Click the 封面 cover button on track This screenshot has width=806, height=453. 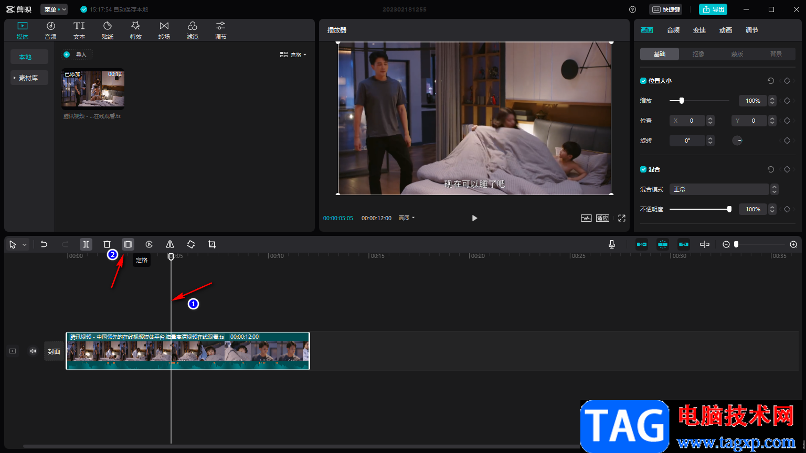(54, 351)
